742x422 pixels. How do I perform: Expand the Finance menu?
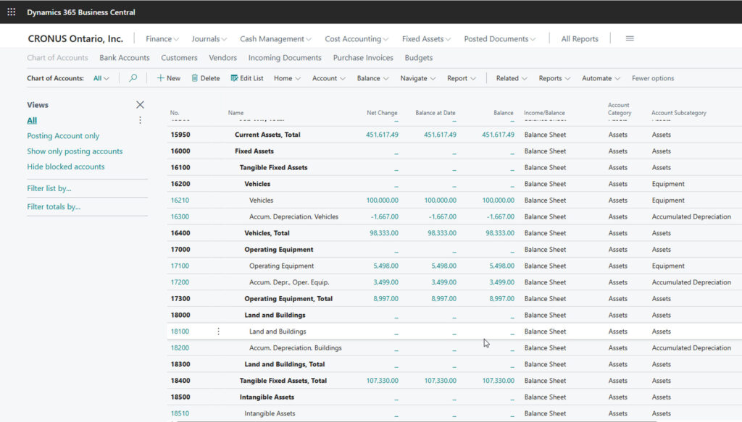click(x=162, y=39)
